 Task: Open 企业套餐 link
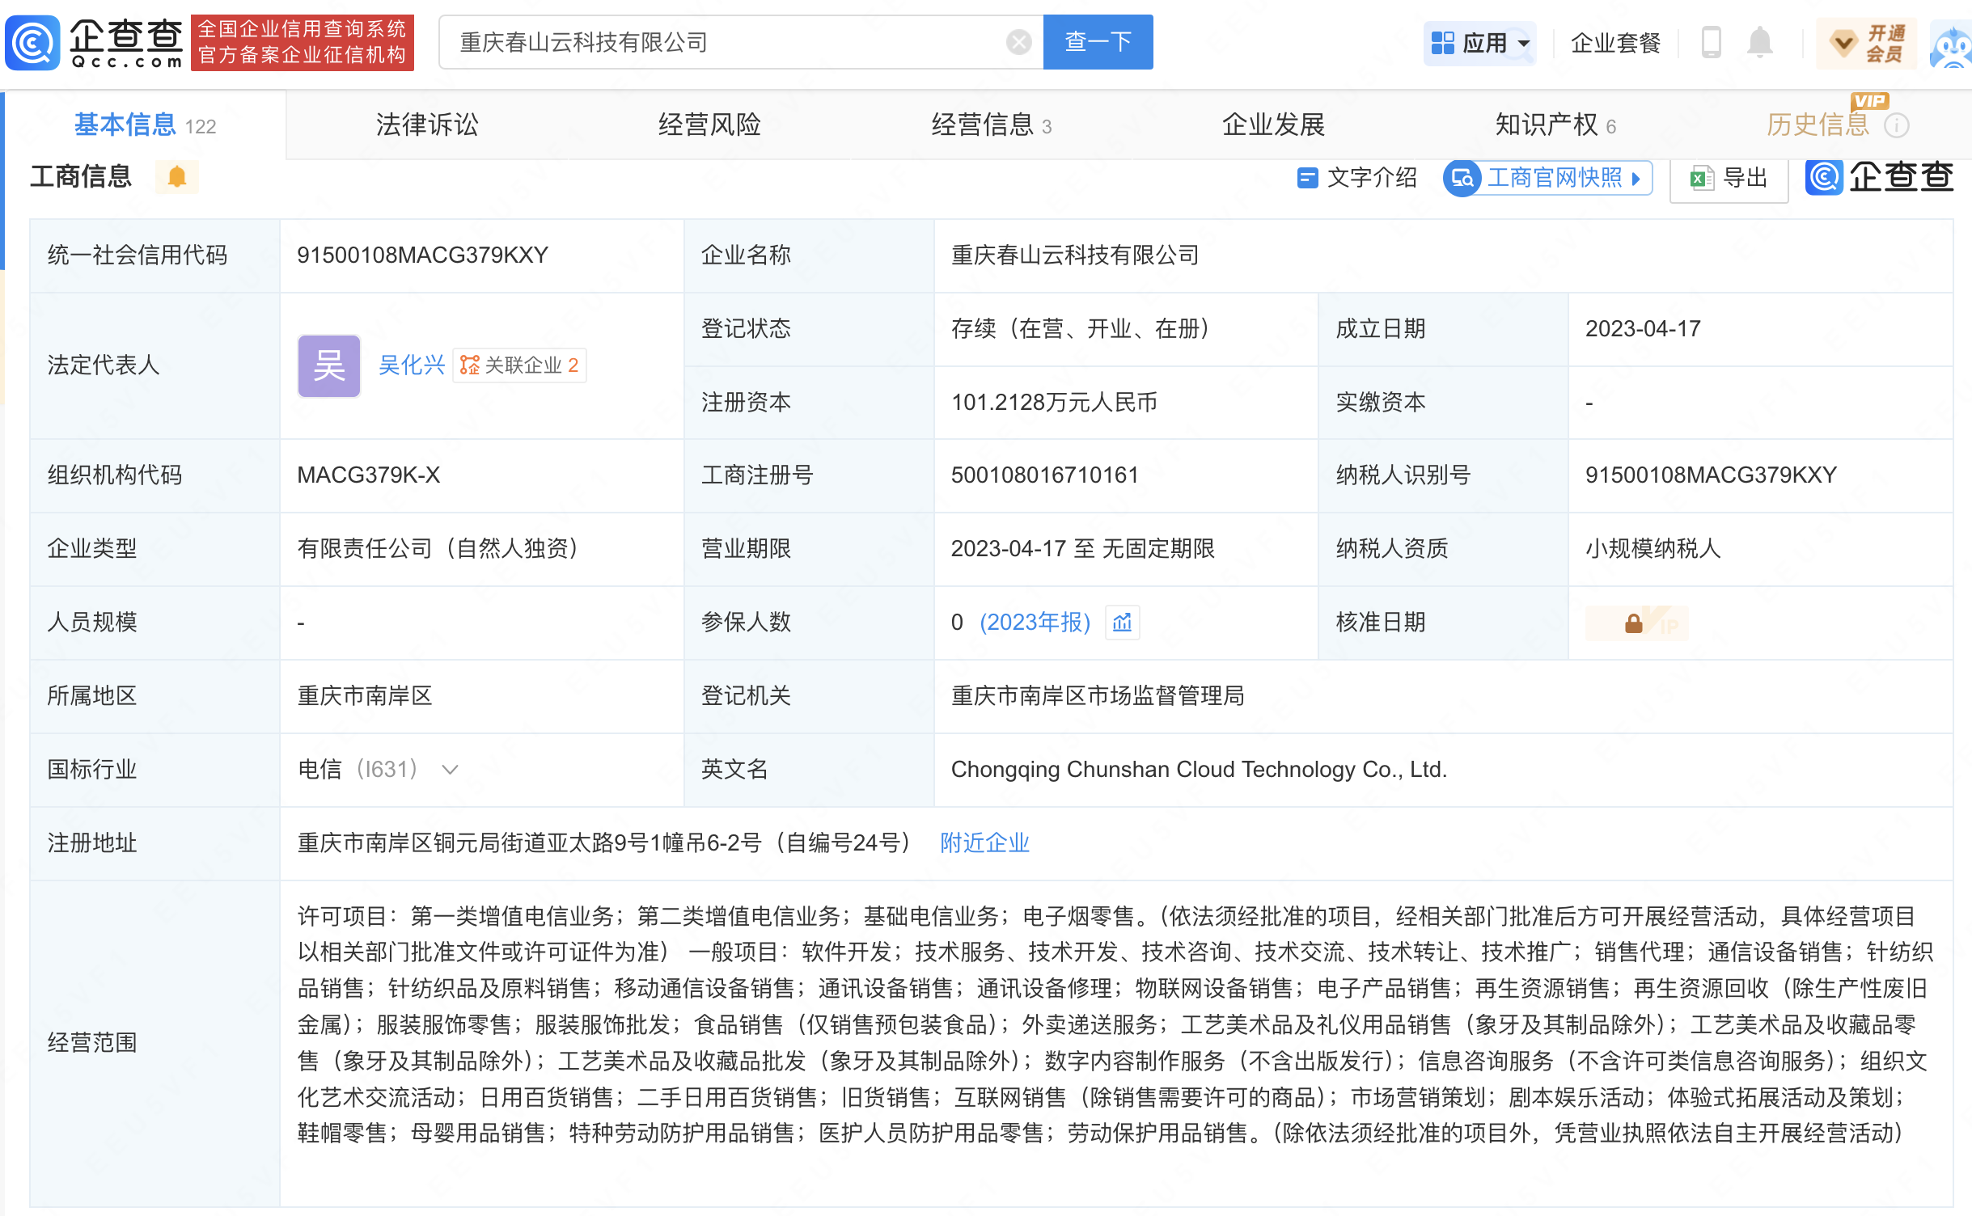coord(1615,43)
